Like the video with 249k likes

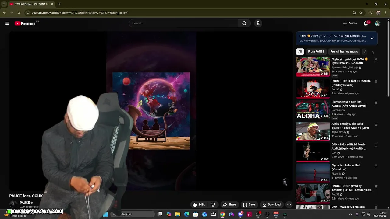click(199, 204)
